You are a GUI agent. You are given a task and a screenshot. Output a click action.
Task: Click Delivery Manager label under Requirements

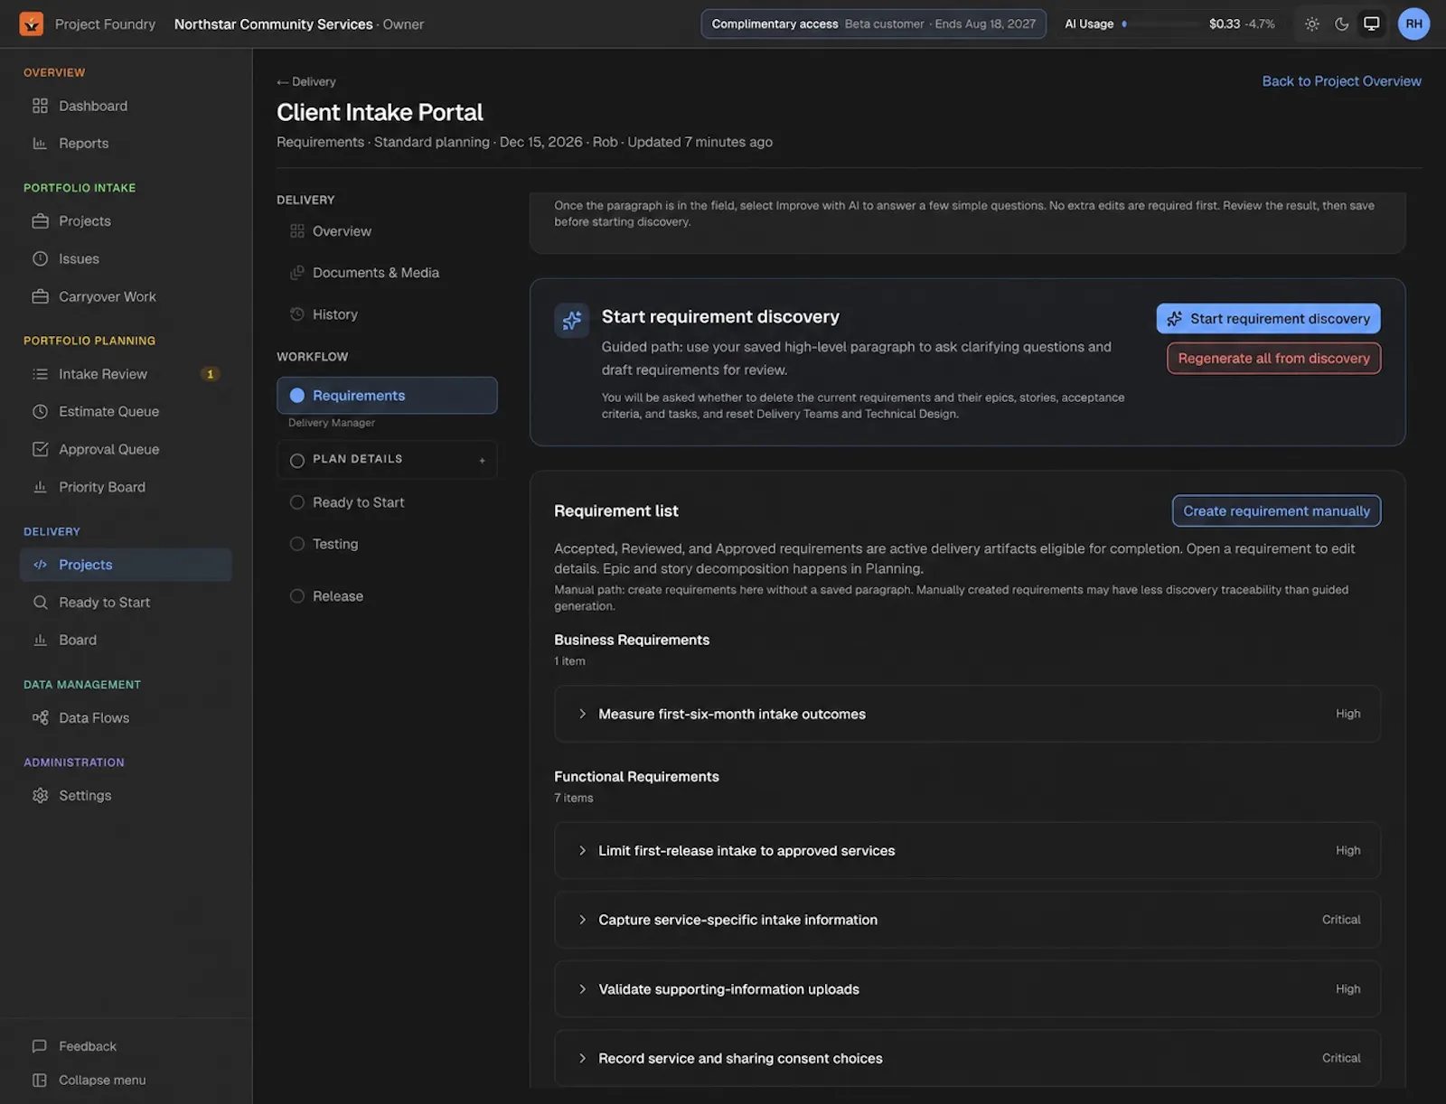coord(332,423)
